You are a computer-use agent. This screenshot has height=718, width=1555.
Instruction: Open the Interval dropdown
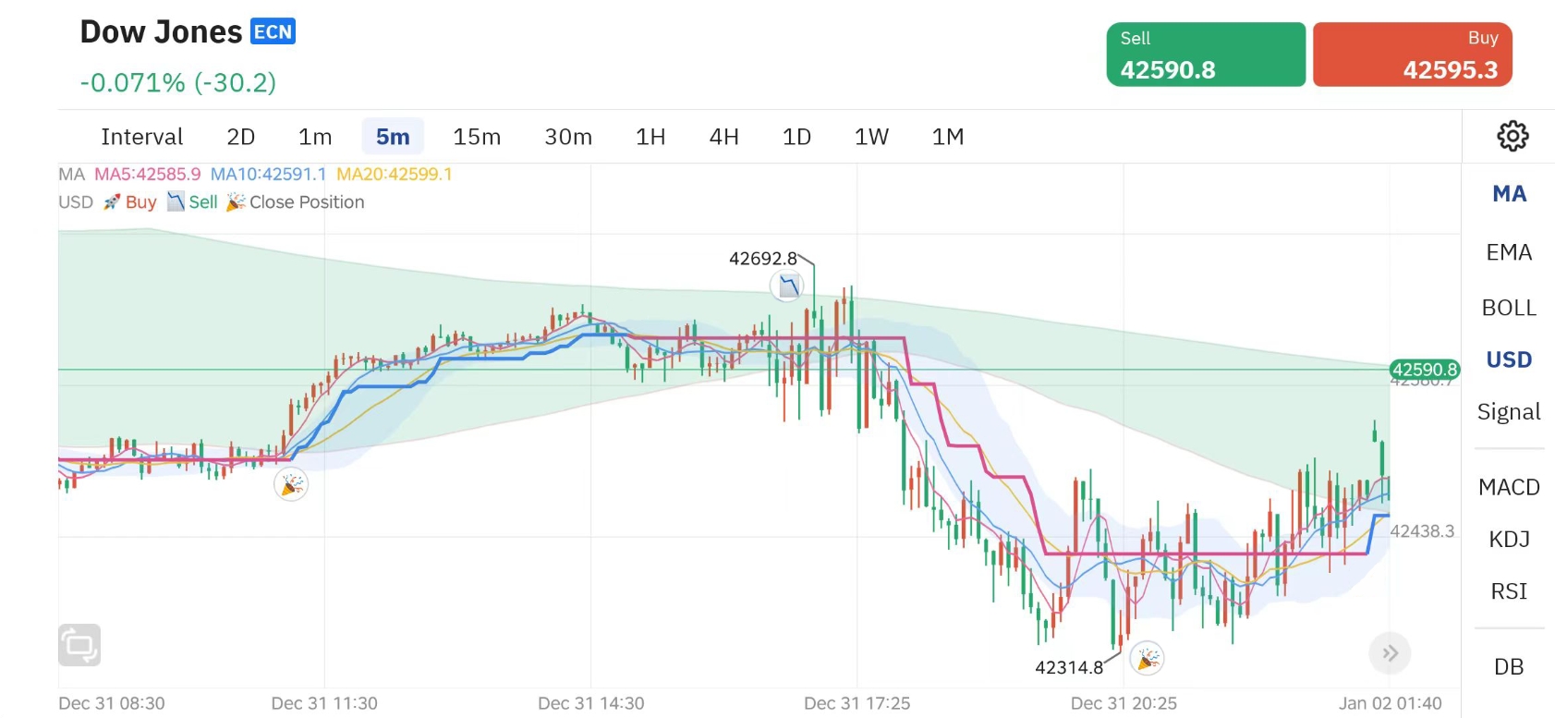tap(141, 137)
